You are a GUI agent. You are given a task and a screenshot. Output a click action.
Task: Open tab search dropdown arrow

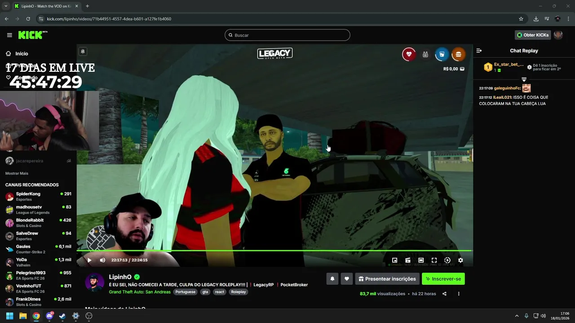pyautogui.click(x=5, y=6)
